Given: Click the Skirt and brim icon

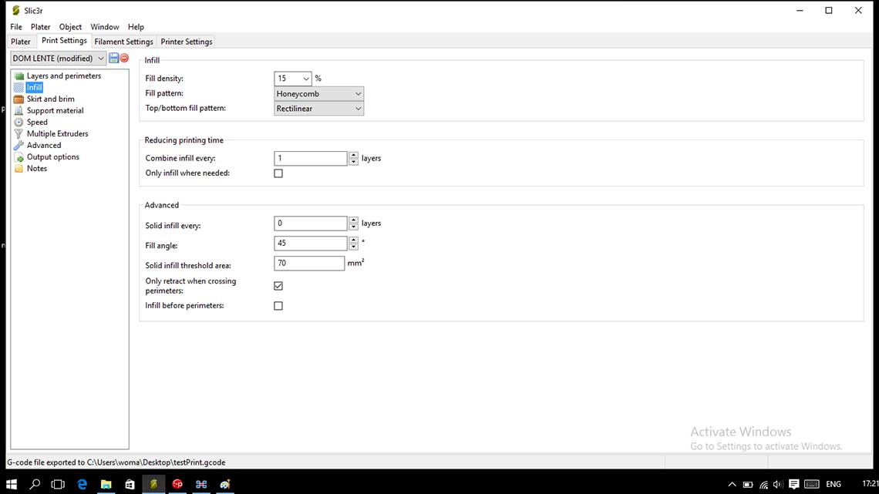Looking at the screenshot, I should tap(19, 99).
